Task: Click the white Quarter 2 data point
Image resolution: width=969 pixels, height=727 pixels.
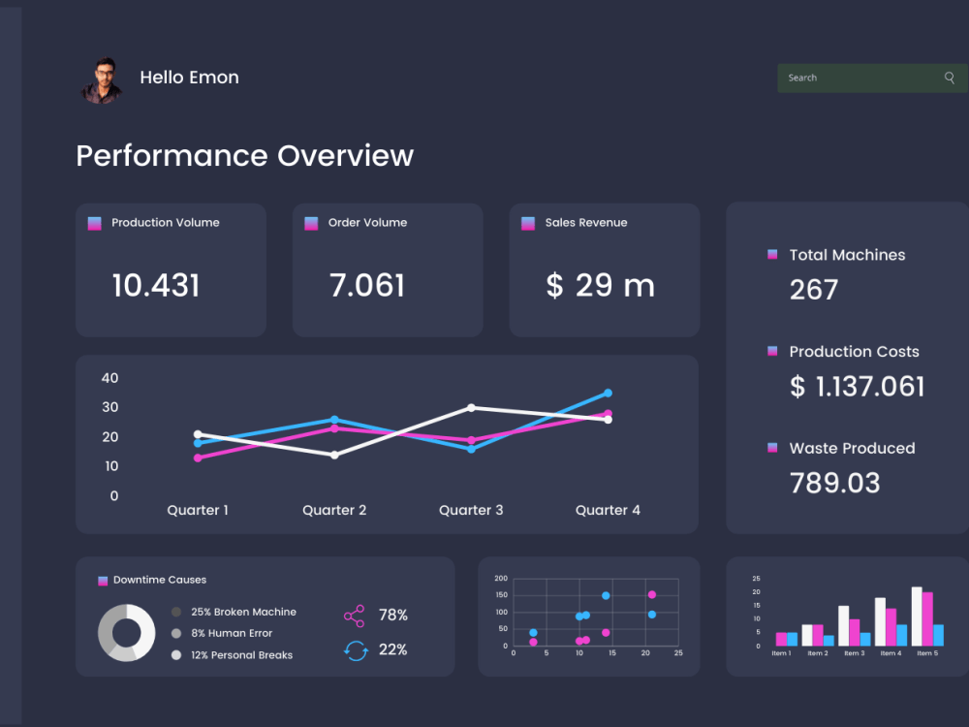Action: (334, 455)
